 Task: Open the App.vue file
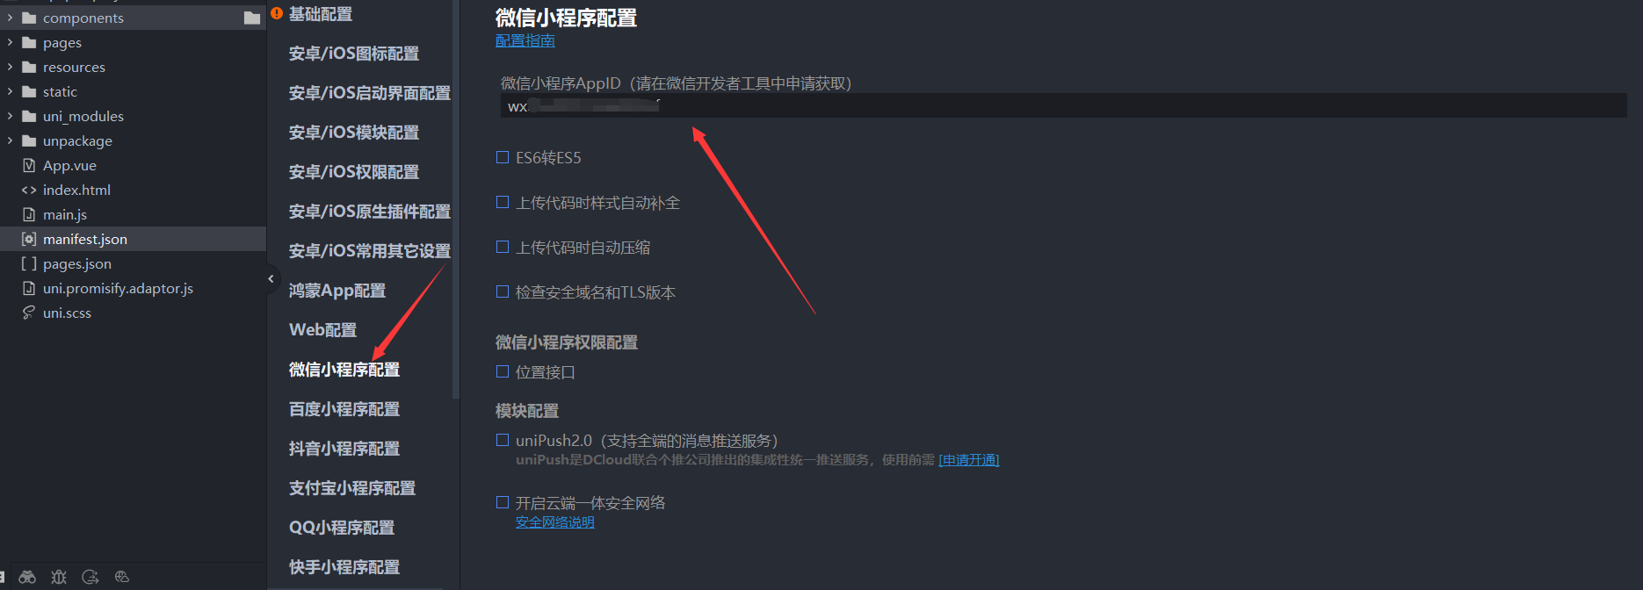tap(69, 165)
